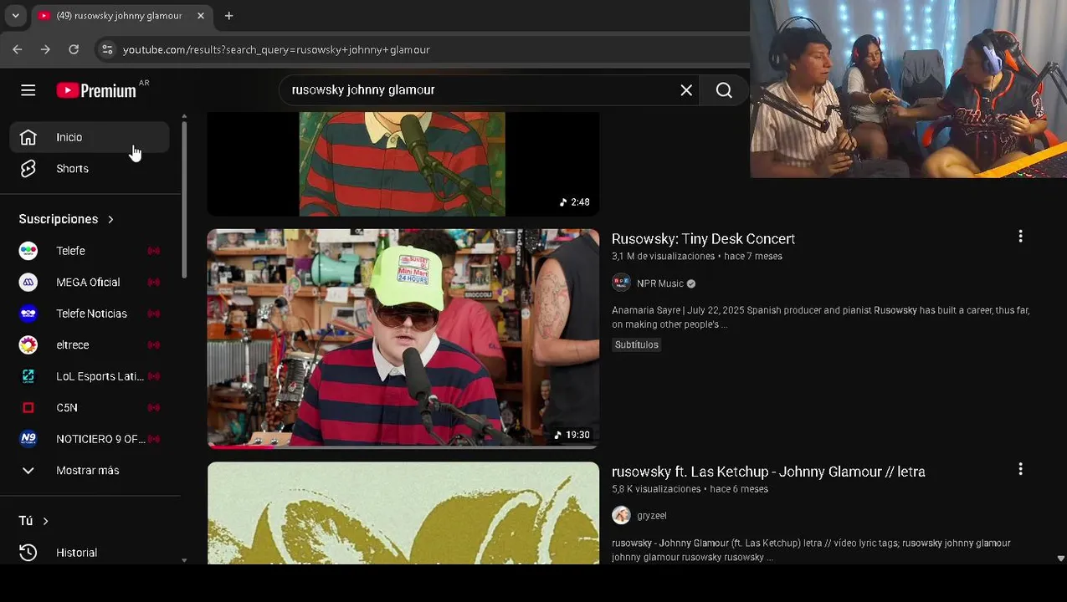Play the Tiny Desk Concert thumbnail
Viewport: 1067px width, 602px height.
tap(403, 339)
